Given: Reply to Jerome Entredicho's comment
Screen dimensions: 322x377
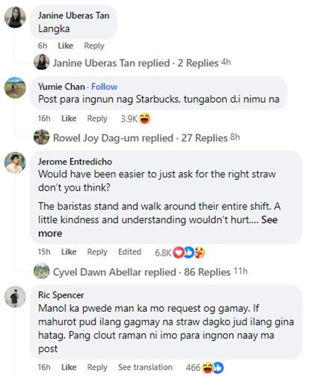Looking at the screenshot, I should (x=97, y=252).
